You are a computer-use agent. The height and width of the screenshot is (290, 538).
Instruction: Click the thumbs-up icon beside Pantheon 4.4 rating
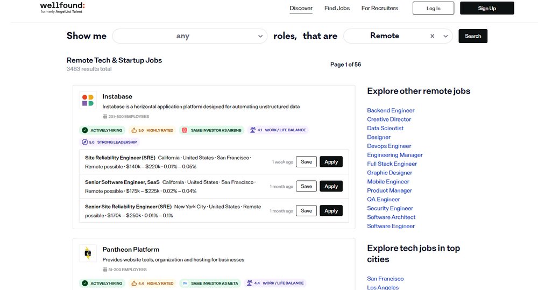coord(134,283)
